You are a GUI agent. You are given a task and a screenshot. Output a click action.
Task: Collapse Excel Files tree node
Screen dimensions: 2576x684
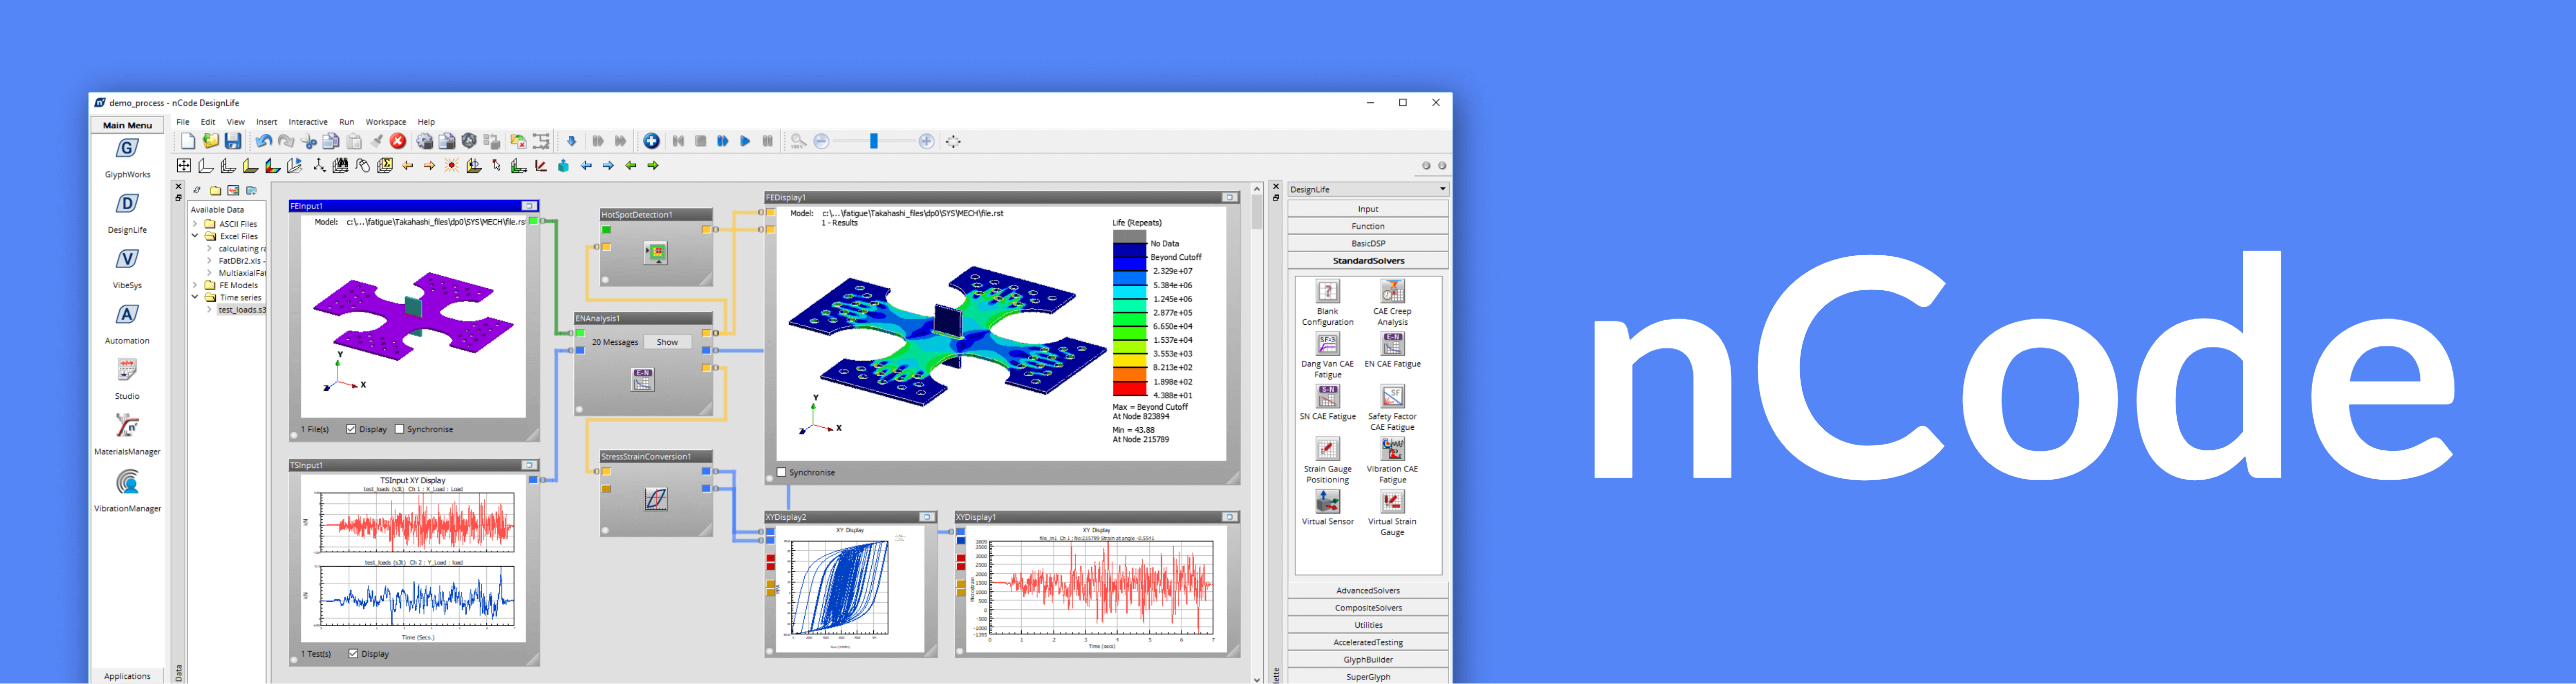click(x=195, y=237)
